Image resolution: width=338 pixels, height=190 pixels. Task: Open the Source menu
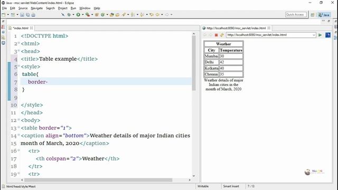pos(23,8)
